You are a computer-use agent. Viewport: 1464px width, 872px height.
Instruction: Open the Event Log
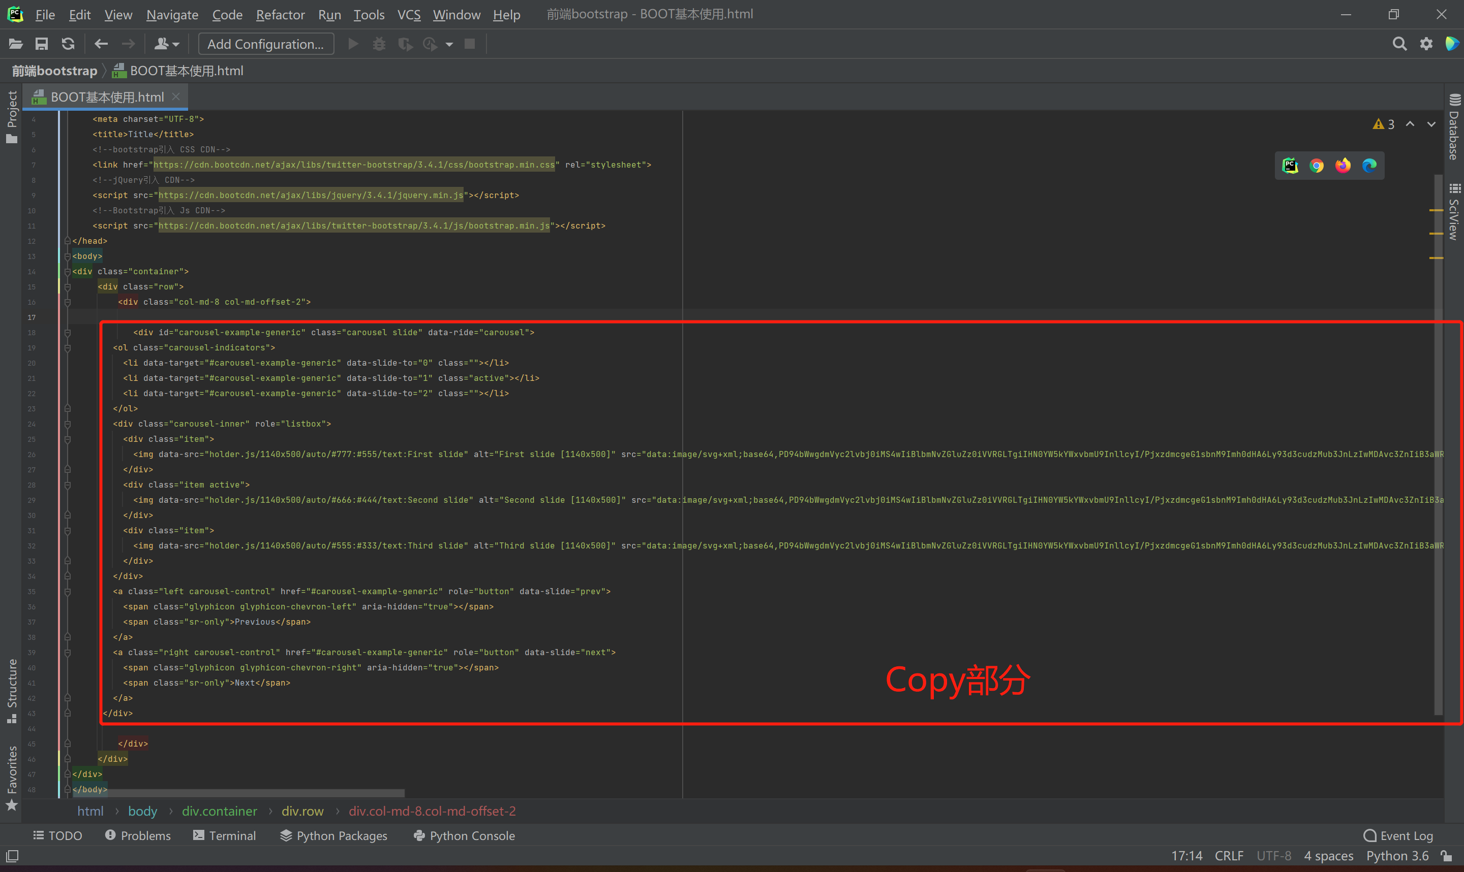[x=1399, y=835]
